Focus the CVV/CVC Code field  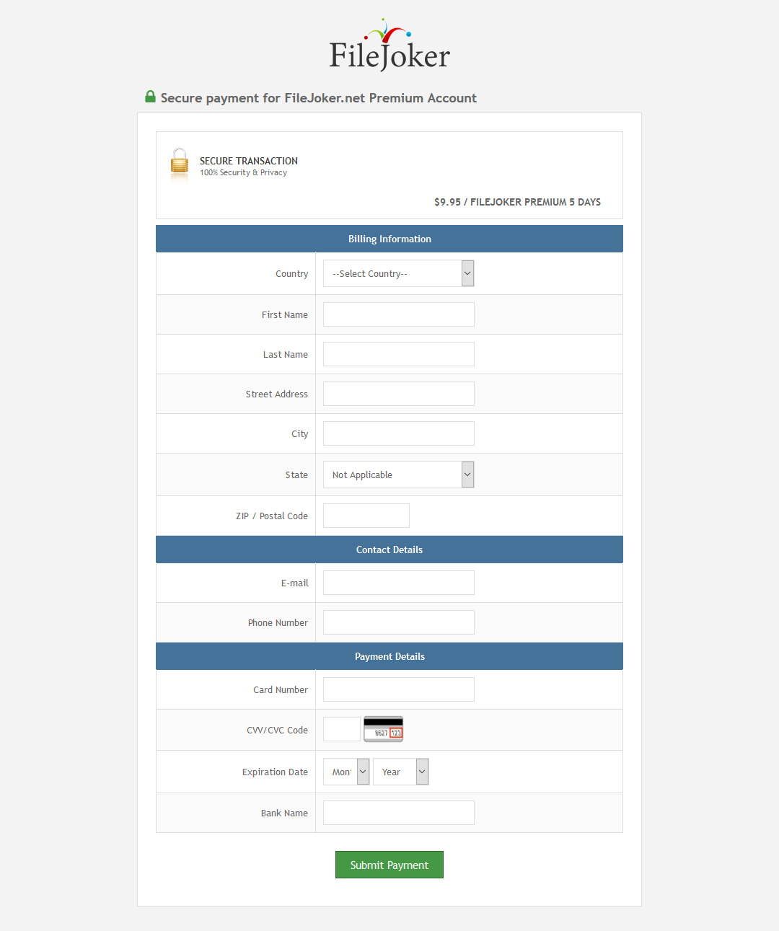[x=342, y=729]
